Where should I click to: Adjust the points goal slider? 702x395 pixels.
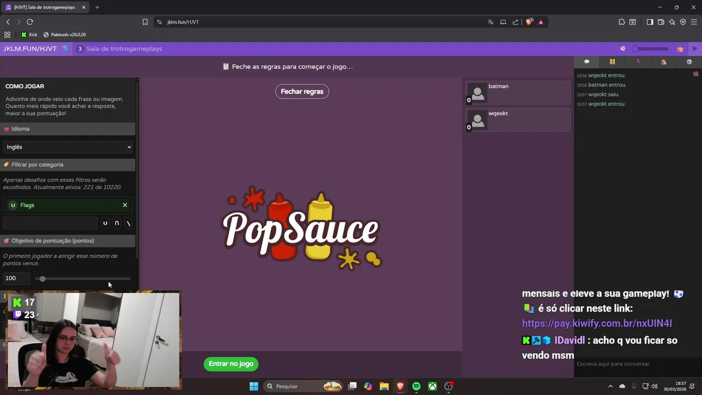click(x=83, y=279)
